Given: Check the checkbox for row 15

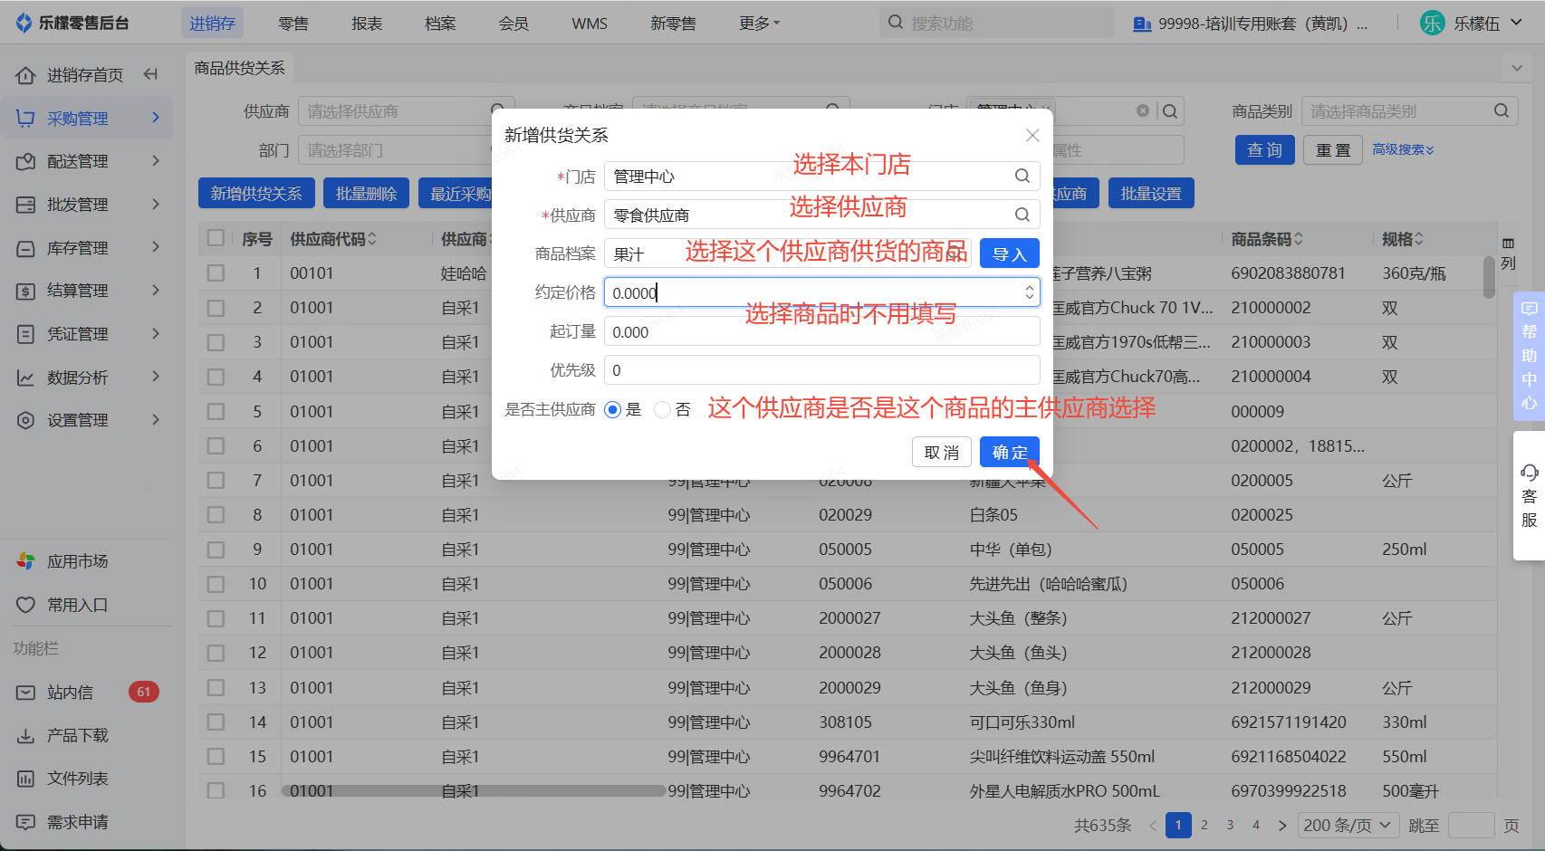Looking at the screenshot, I should click(x=216, y=757).
